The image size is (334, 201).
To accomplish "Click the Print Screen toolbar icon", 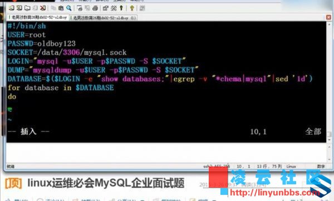I will [80, 8].
